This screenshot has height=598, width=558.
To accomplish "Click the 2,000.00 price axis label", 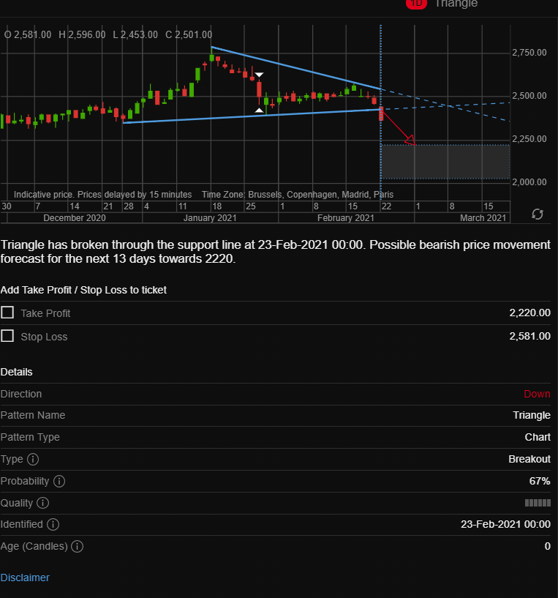I will [529, 182].
